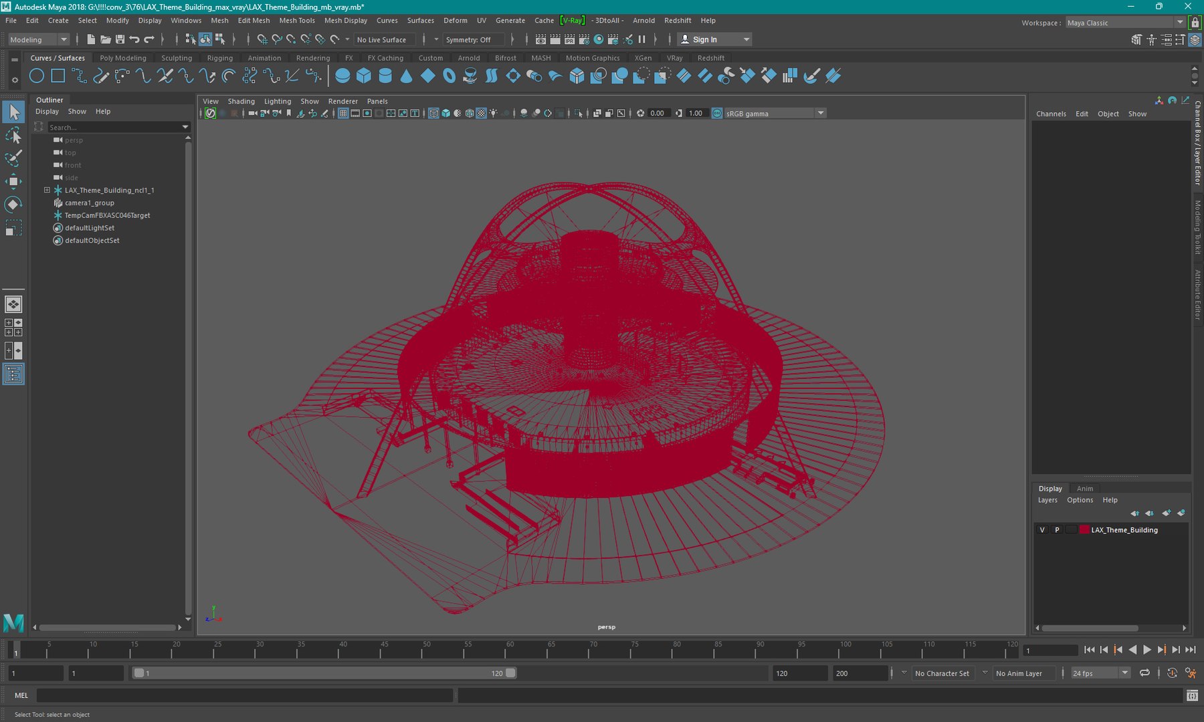Switch to four-view pane layout
The width and height of the screenshot is (1204, 722).
[x=13, y=327]
